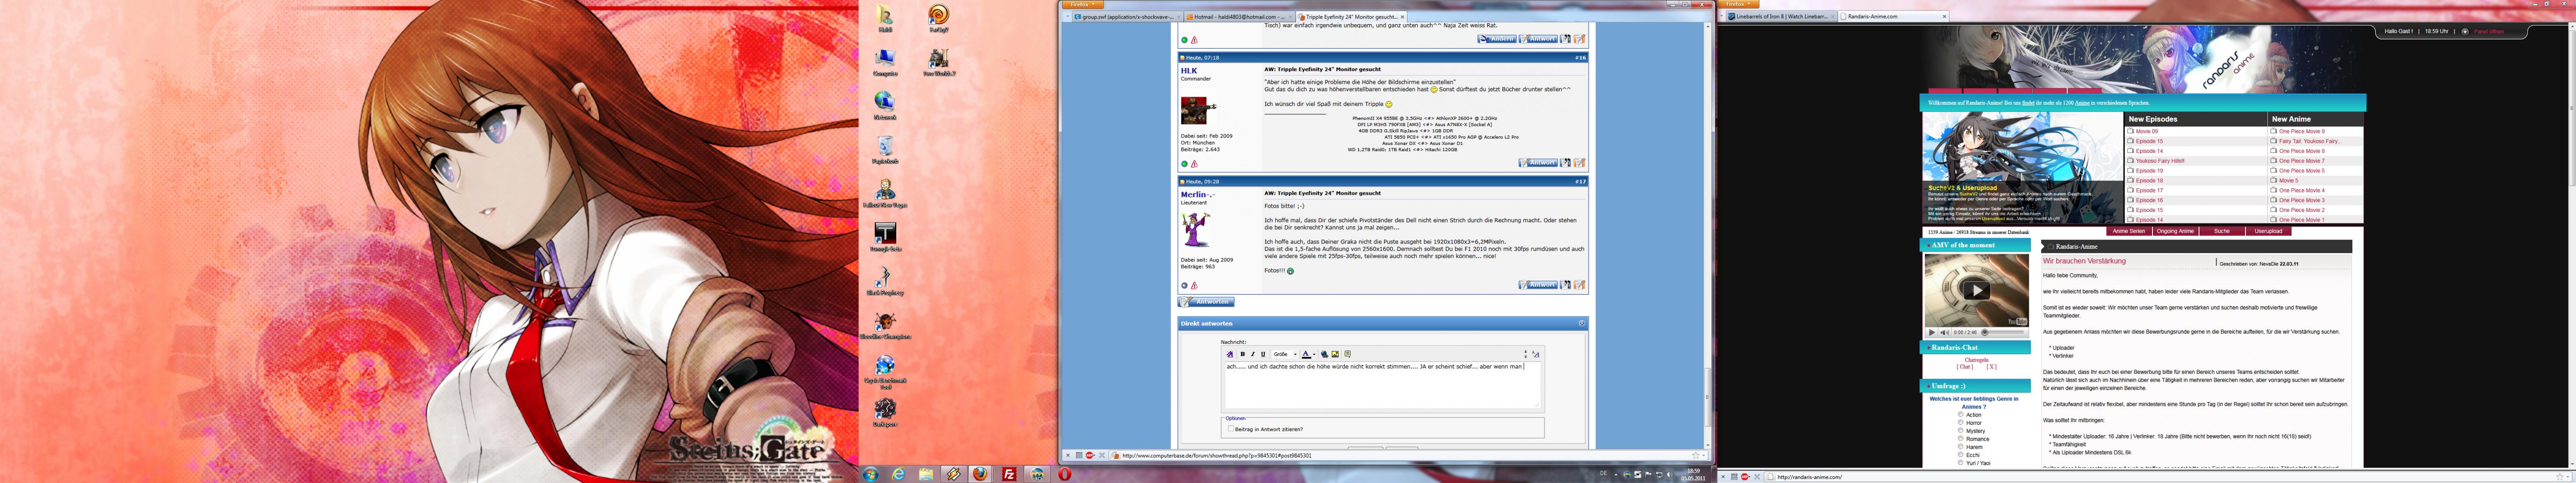Open the Netzwerk desktop icon
2576x483 pixels.
click(885, 106)
